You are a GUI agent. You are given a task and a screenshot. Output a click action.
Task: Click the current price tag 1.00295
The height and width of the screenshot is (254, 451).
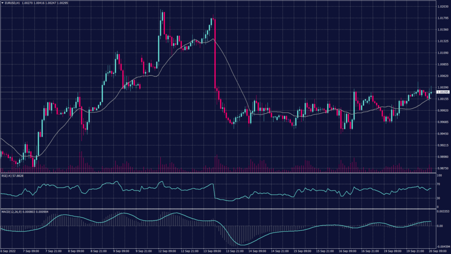(442, 92)
